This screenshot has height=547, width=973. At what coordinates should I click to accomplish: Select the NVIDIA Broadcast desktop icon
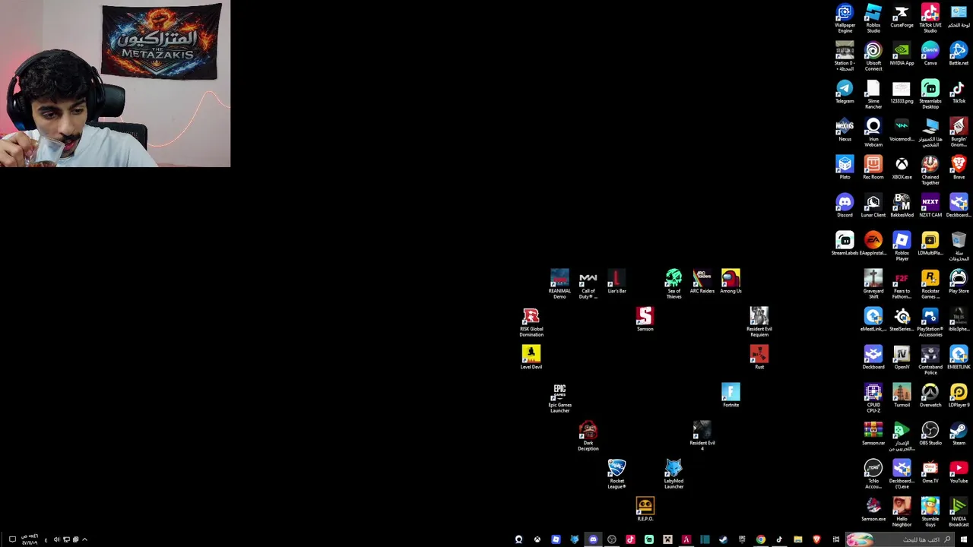(x=959, y=512)
